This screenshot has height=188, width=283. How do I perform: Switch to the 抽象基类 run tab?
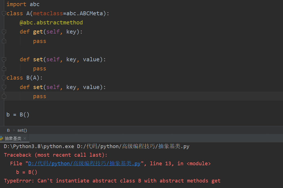(12, 138)
